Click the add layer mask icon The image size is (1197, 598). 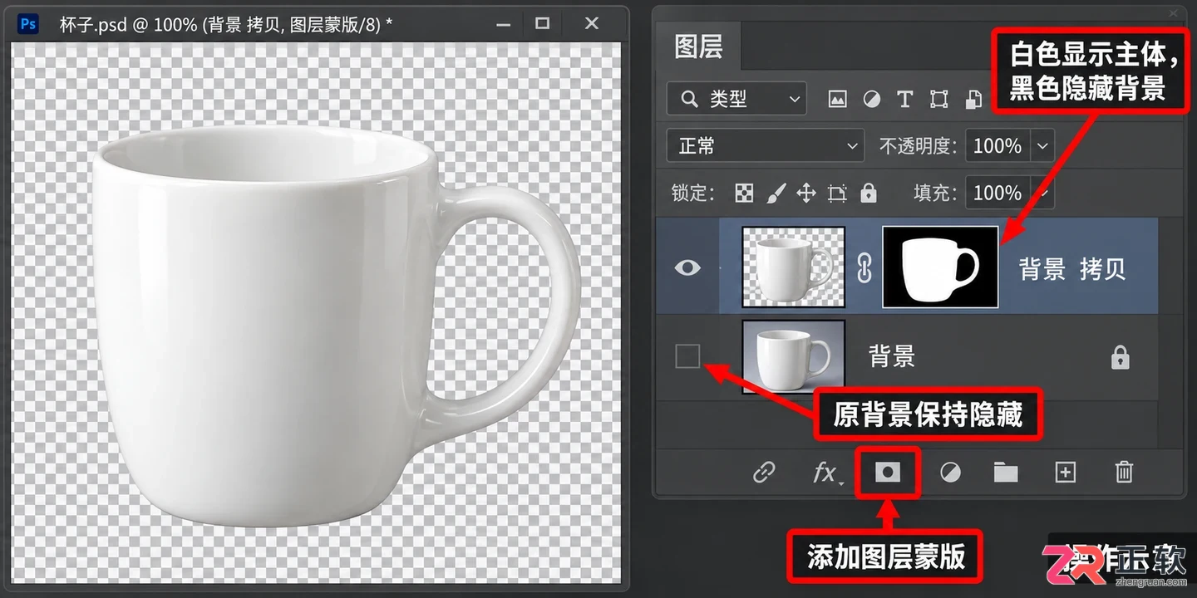click(x=887, y=473)
